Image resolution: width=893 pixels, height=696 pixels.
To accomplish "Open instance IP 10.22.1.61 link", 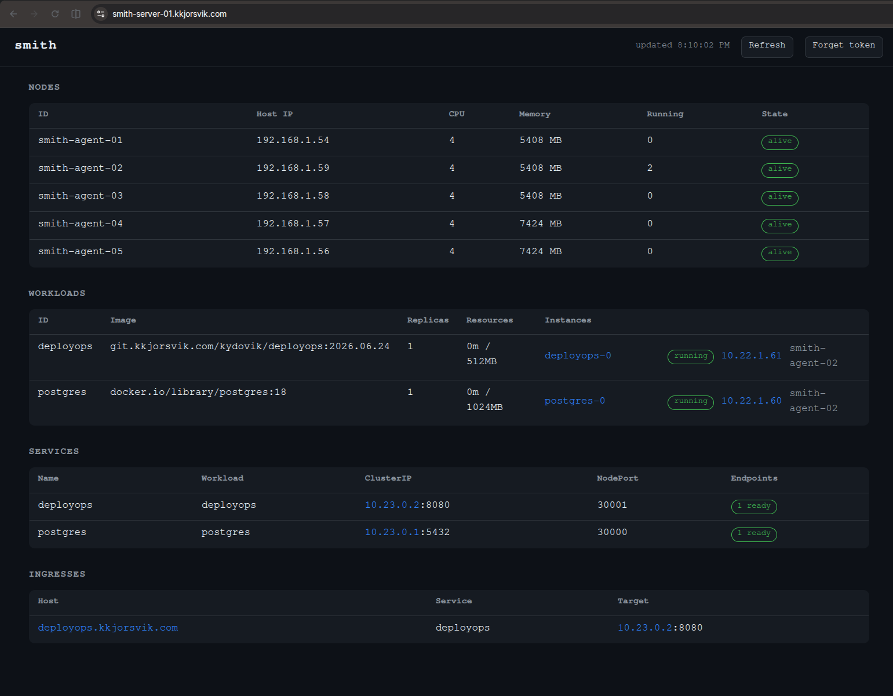I will 751,356.
